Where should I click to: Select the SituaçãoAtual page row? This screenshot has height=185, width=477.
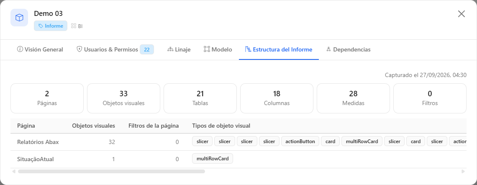[238, 159]
